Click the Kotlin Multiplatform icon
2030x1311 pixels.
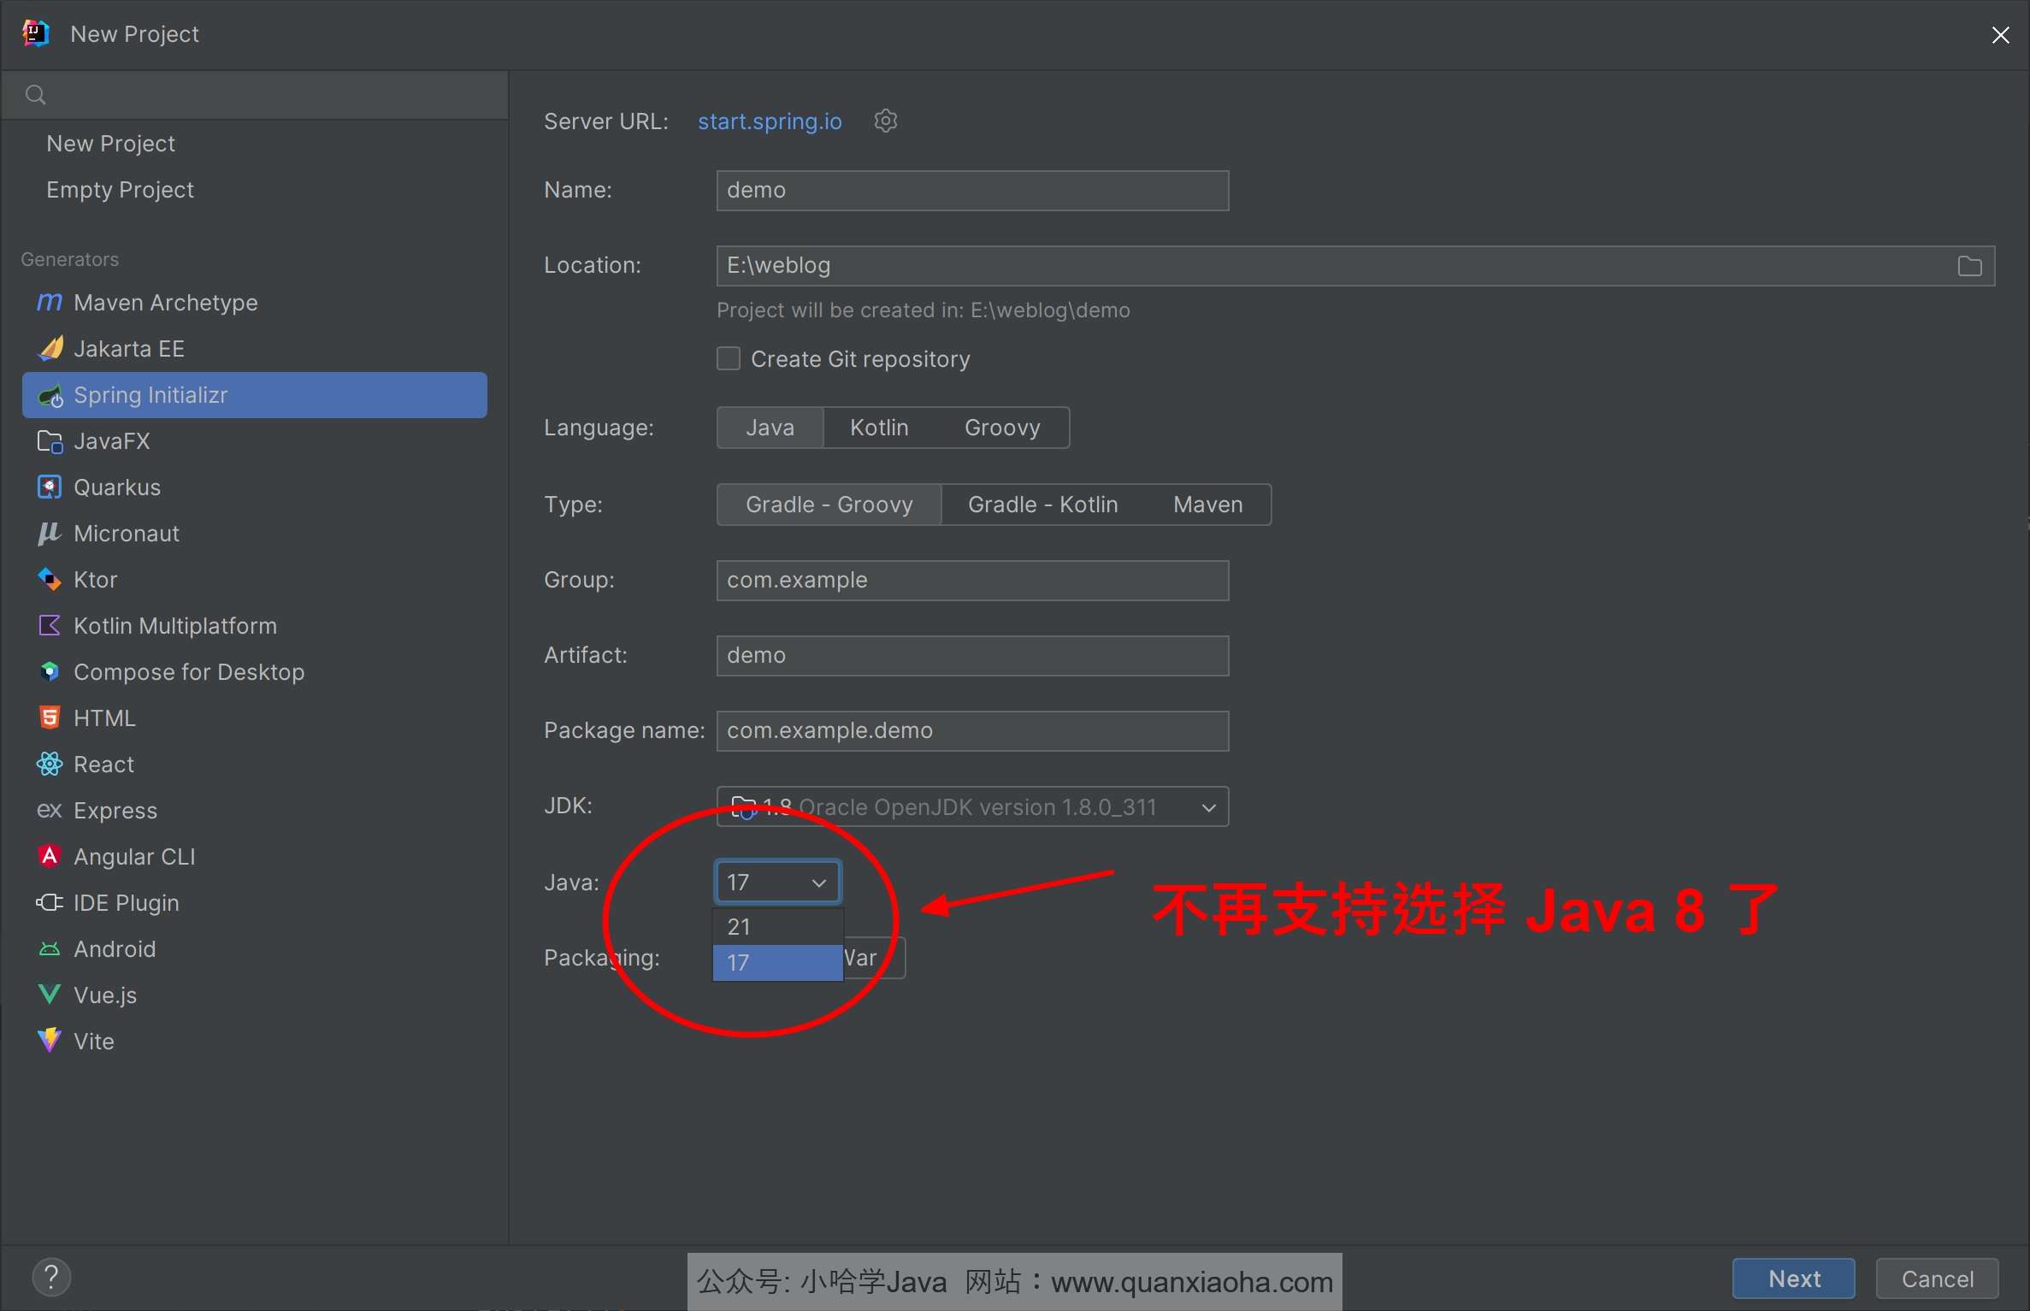click(x=50, y=626)
